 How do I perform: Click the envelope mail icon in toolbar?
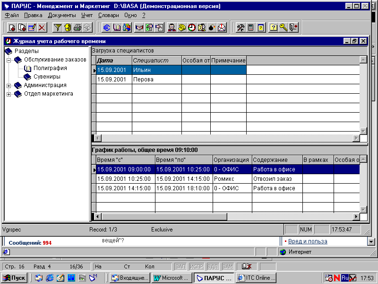(222, 27)
